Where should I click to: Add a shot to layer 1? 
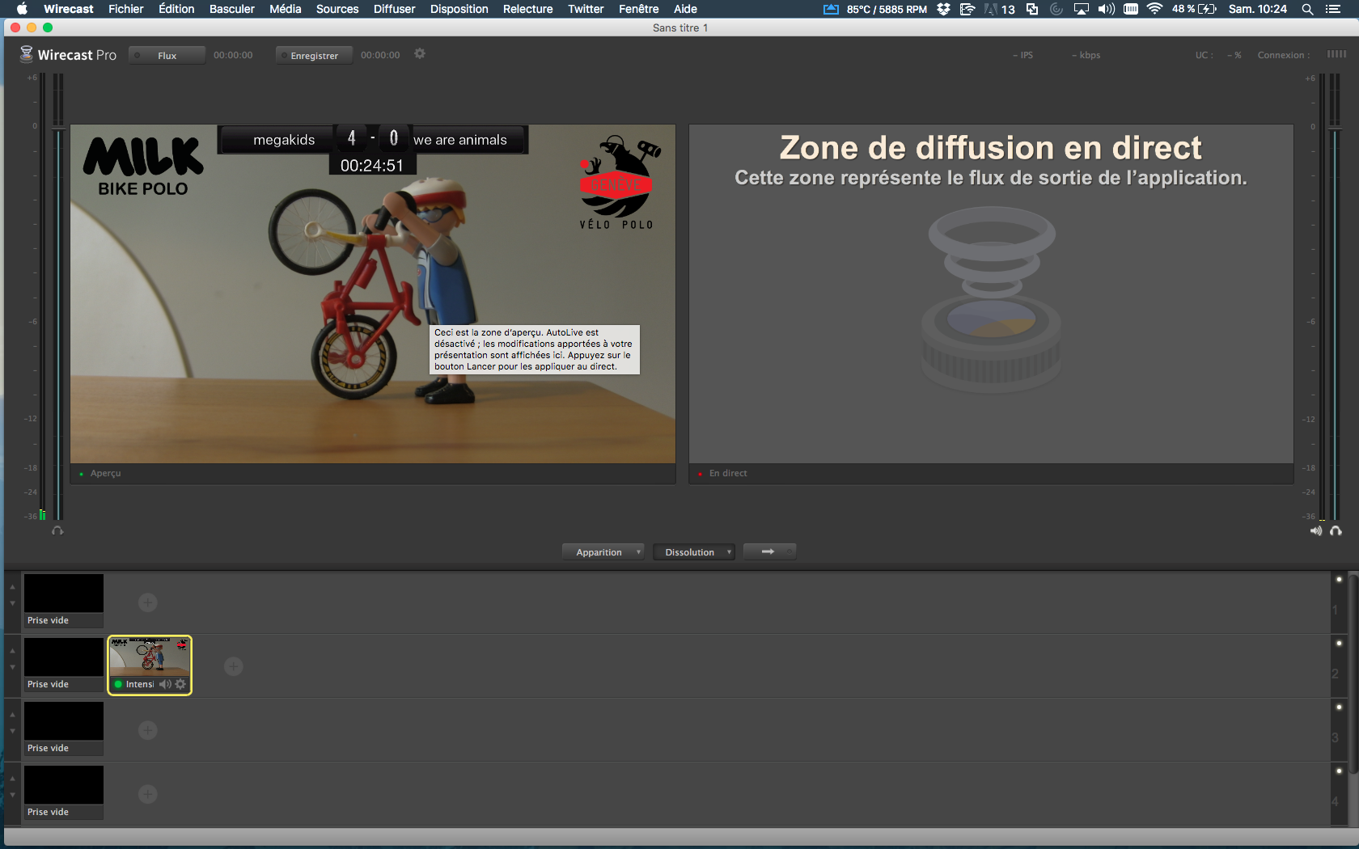[147, 602]
